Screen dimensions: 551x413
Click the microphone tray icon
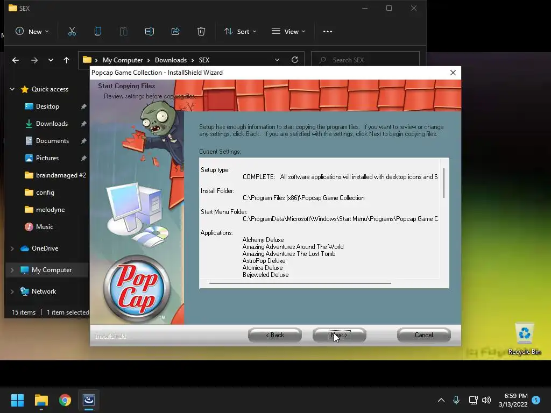pos(456,400)
